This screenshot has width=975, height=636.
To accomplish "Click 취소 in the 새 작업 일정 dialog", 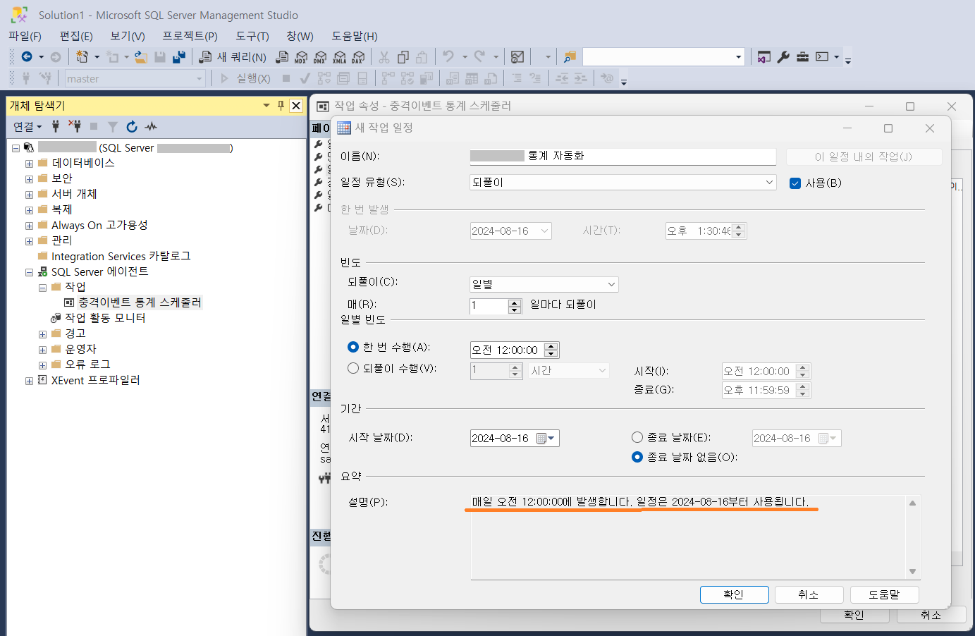I will click(809, 594).
